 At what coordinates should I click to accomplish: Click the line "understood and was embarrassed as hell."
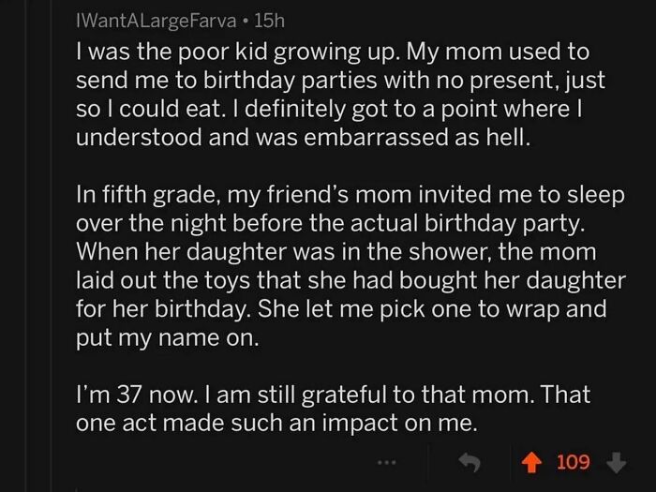pos(304,137)
